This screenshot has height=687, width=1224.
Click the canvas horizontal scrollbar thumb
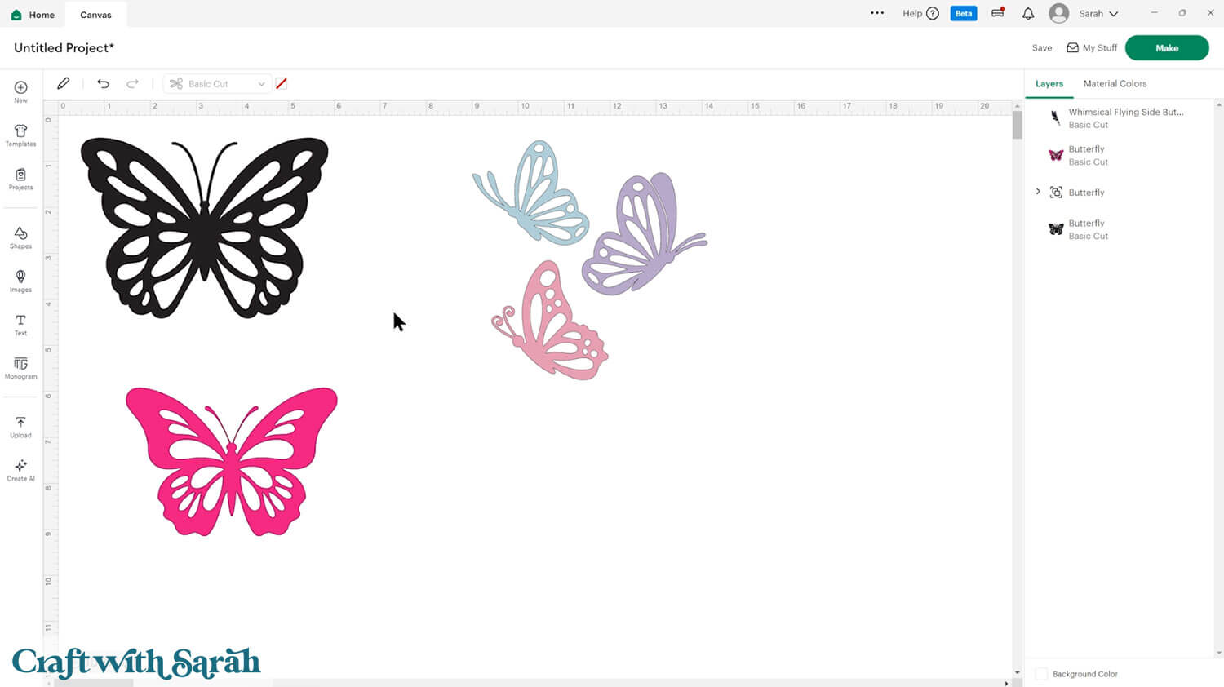point(94,682)
